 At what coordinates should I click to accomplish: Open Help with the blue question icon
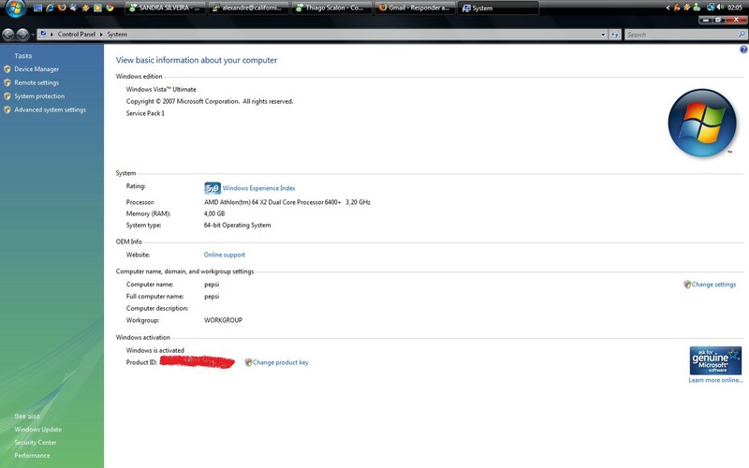click(x=743, y=50)
